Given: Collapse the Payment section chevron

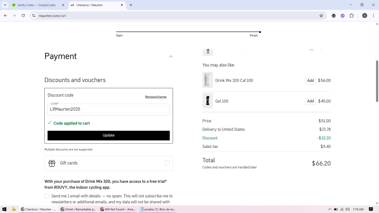Looking at the screenshot, I should (171, 57).
